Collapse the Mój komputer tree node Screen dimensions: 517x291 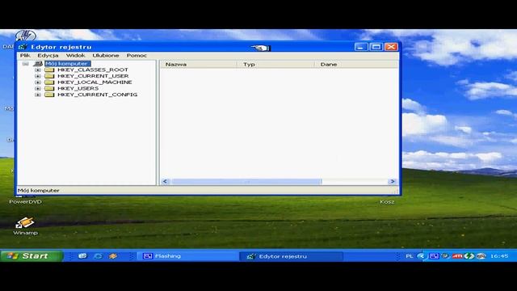click(x=25, y=63)
